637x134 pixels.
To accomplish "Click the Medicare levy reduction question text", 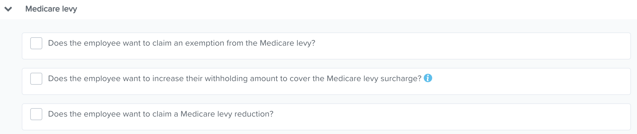I will coord(160,114).
